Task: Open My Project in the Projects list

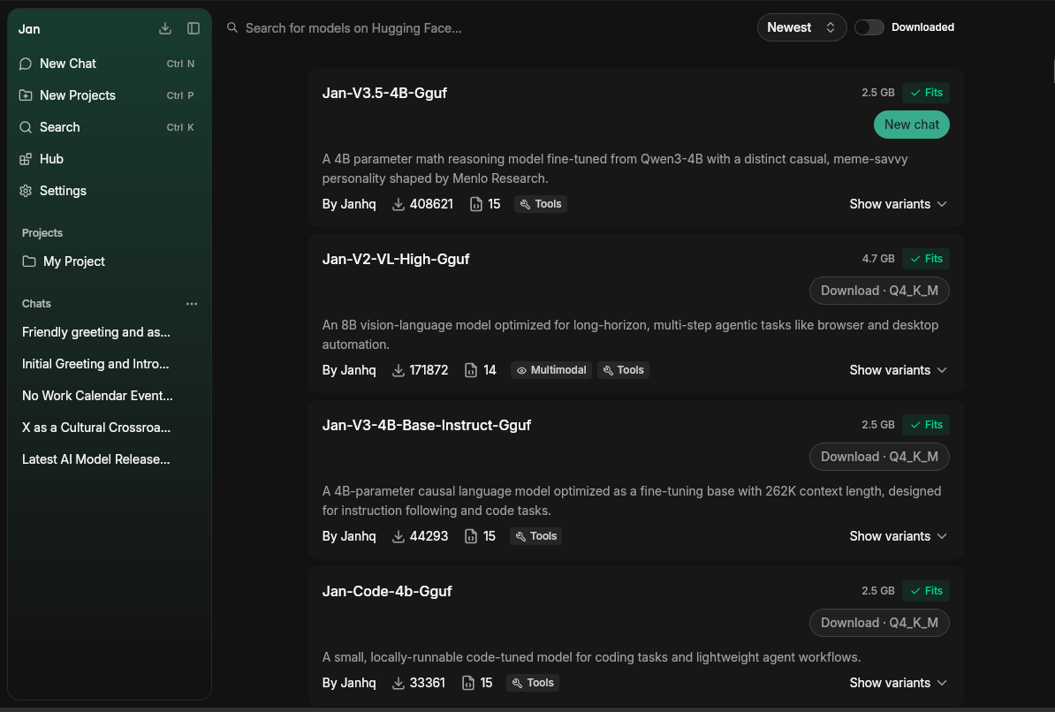Action: [x=110, y=261]
